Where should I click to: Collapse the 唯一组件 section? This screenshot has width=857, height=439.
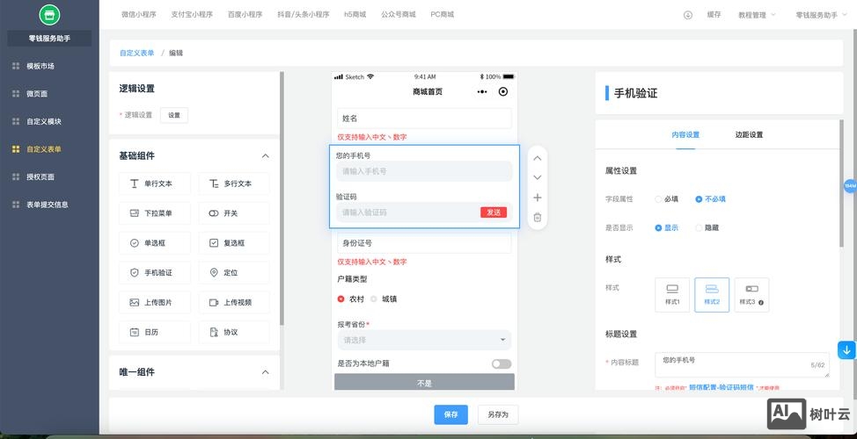[x=265, y=372]
